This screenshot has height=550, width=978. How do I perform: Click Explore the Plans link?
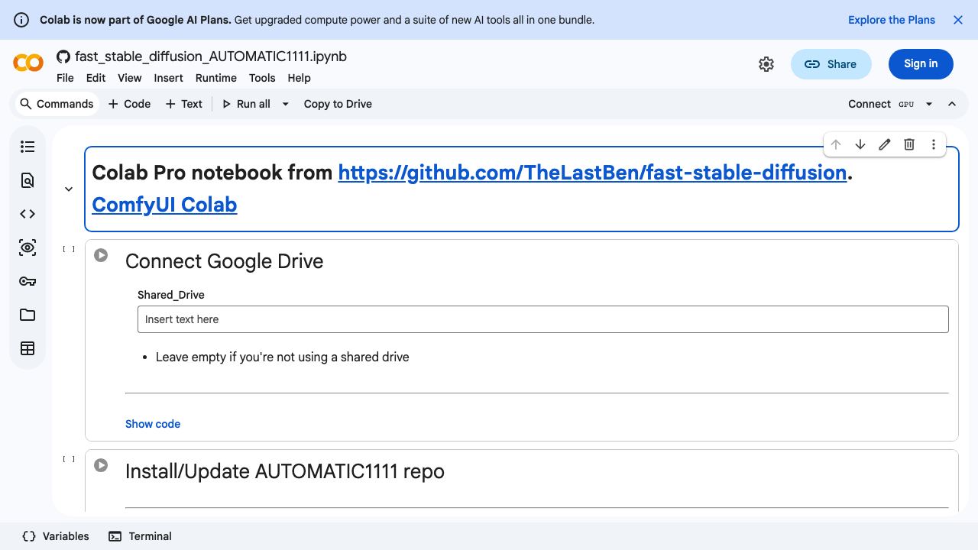[892, 20]
